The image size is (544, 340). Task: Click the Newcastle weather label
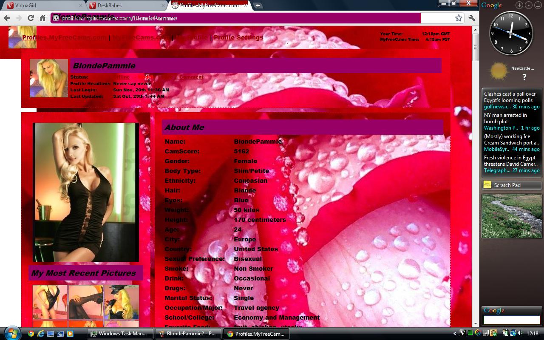522,68
